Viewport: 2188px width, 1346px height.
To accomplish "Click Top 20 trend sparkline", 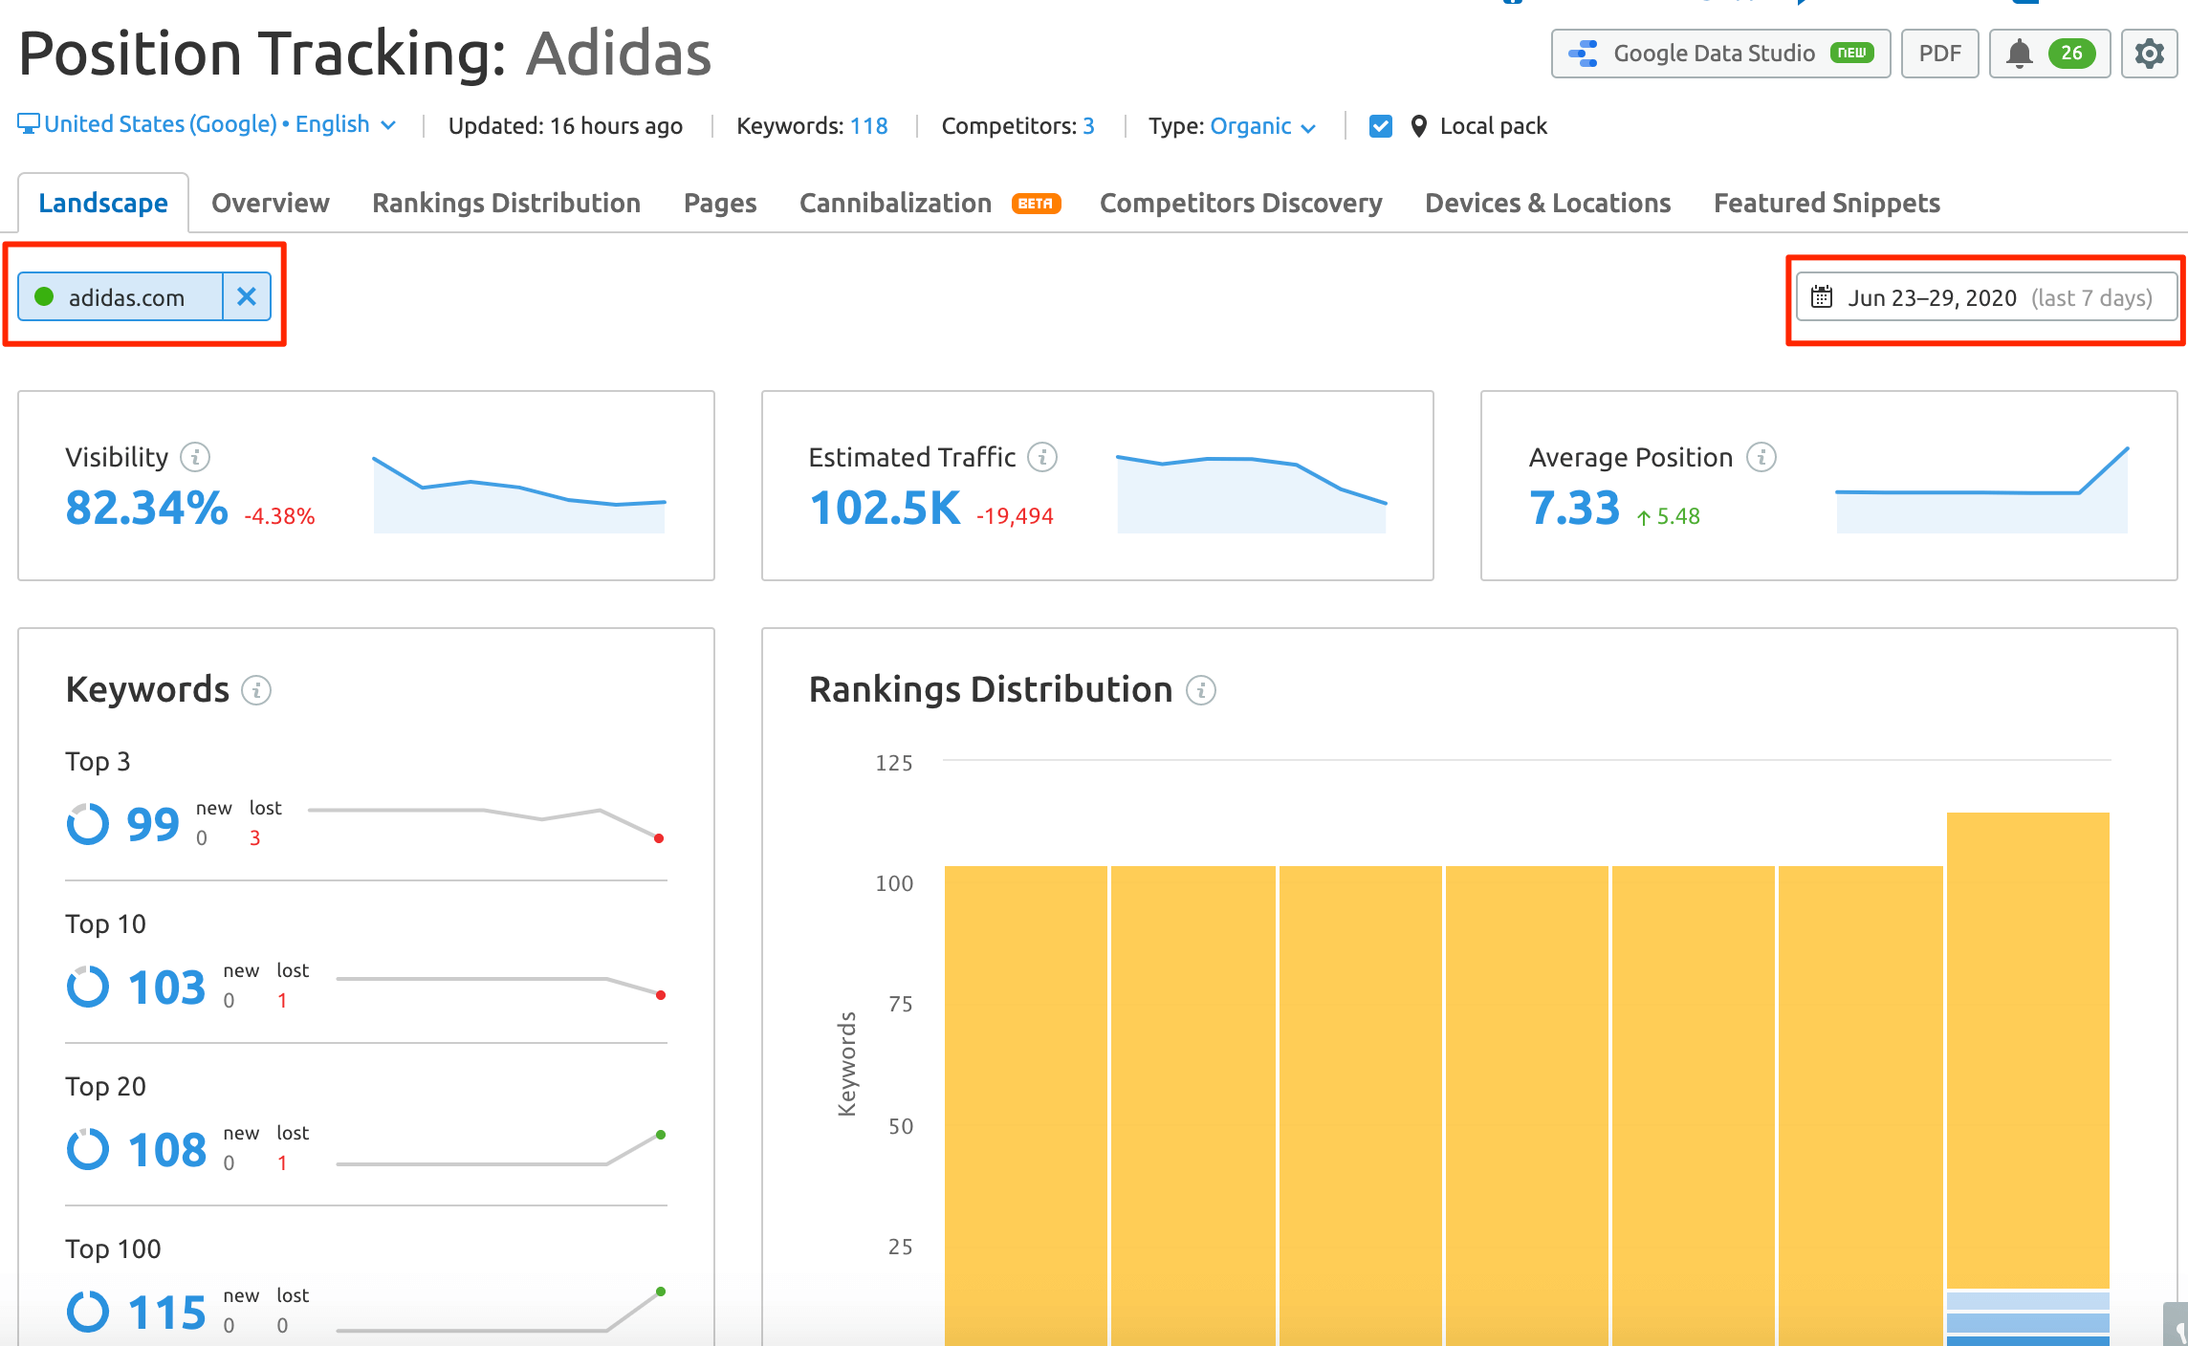I will click(501, 1148).
